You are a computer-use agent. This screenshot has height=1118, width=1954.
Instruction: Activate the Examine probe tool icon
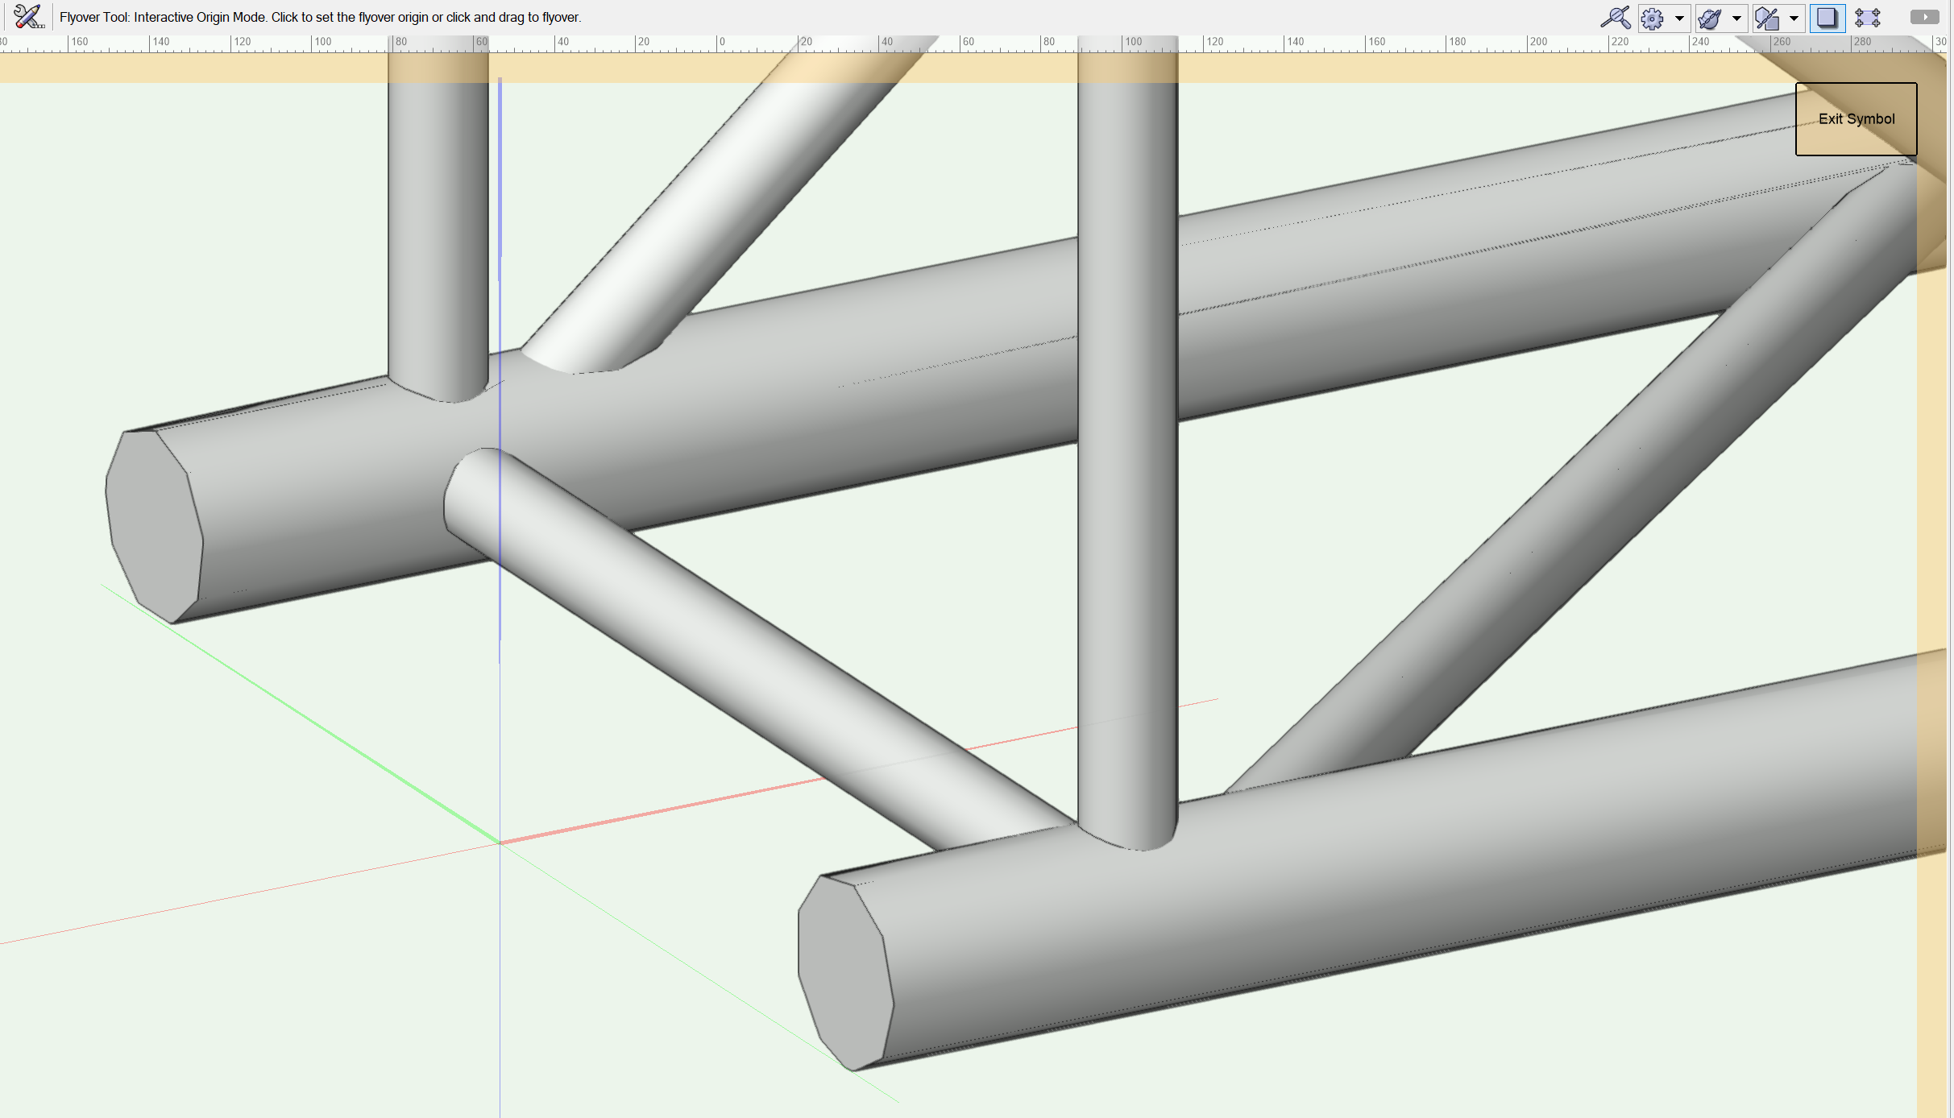coord(1616,18)
